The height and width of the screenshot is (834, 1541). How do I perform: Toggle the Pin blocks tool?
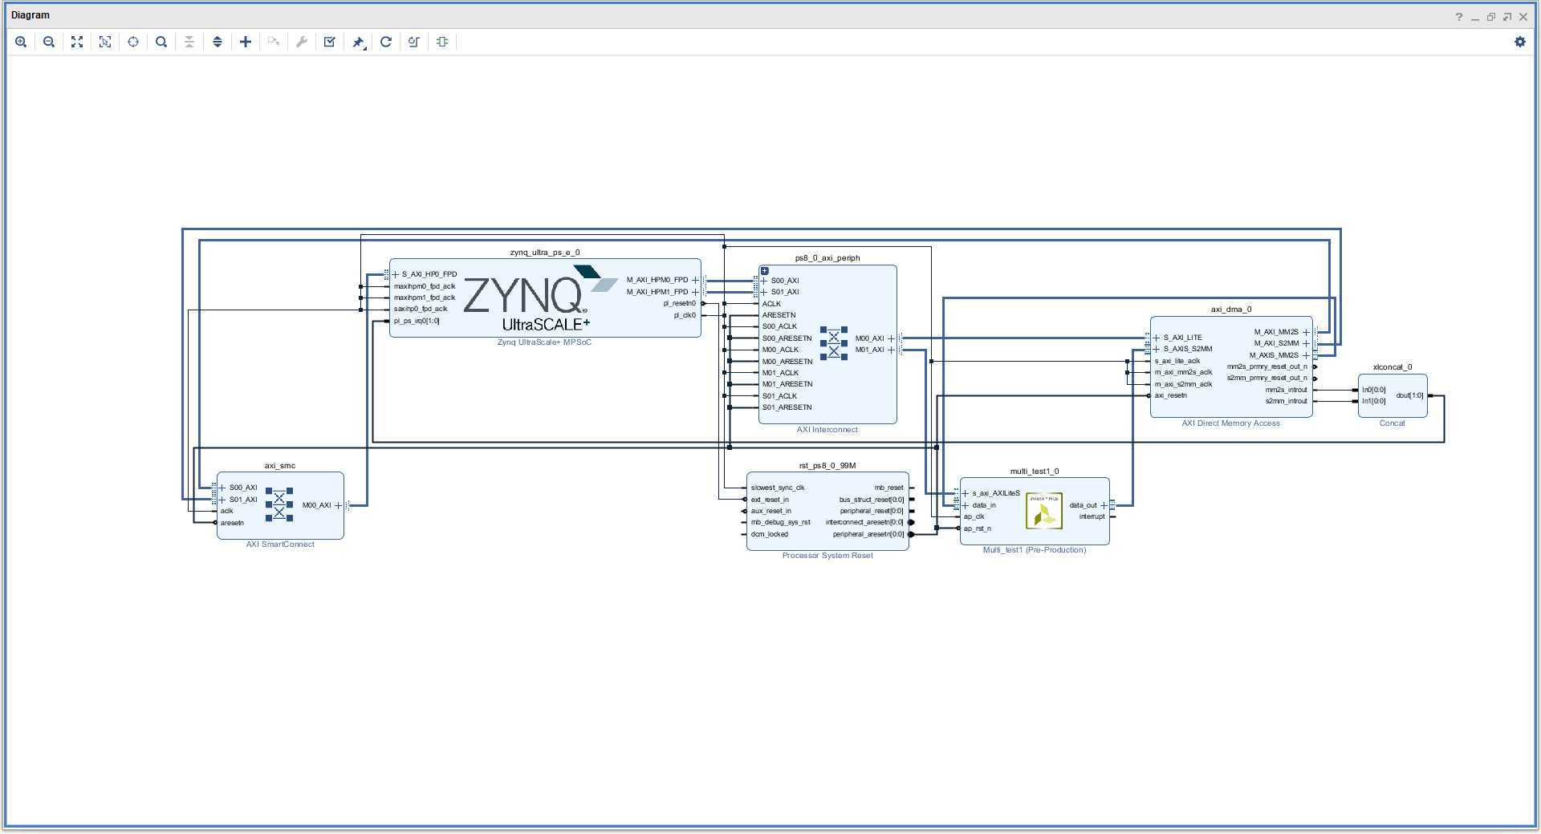pos(357,42)
